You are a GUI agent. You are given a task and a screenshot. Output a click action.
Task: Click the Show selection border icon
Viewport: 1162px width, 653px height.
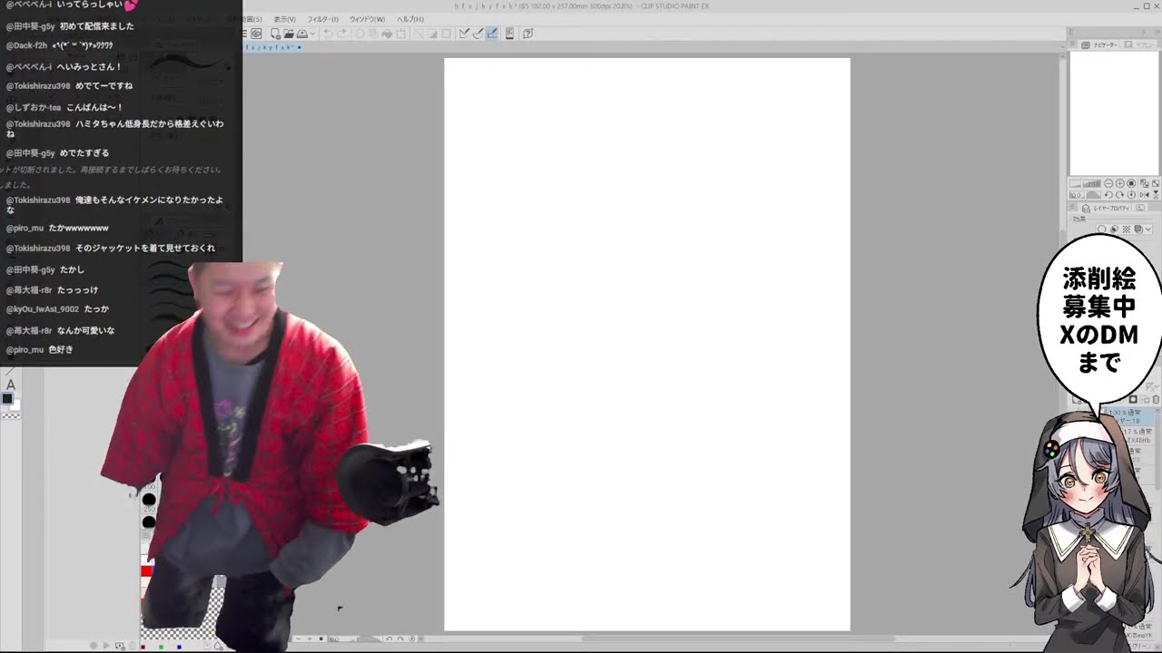pos(446,34)
